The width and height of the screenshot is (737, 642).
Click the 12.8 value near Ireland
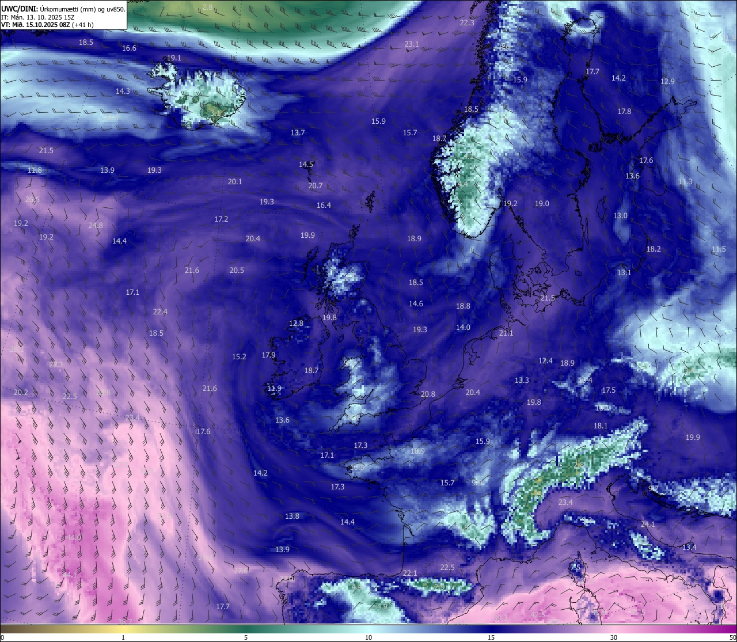(296, 324)
